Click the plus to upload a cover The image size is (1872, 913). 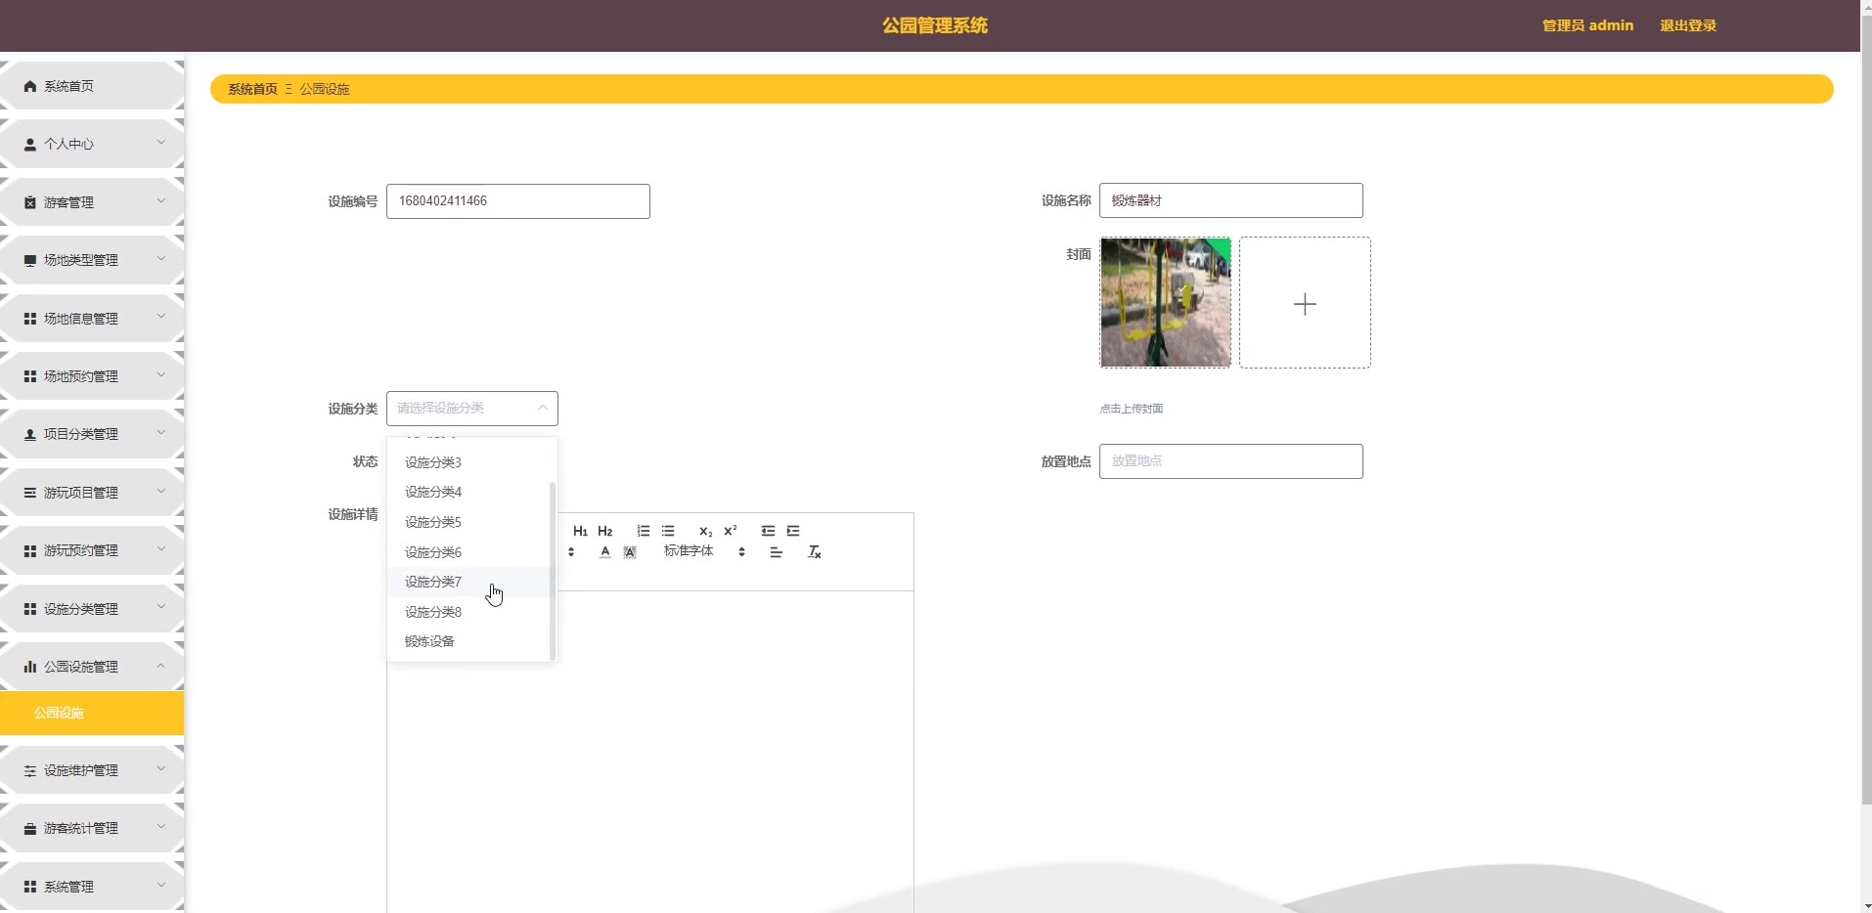pos(1305,304)
